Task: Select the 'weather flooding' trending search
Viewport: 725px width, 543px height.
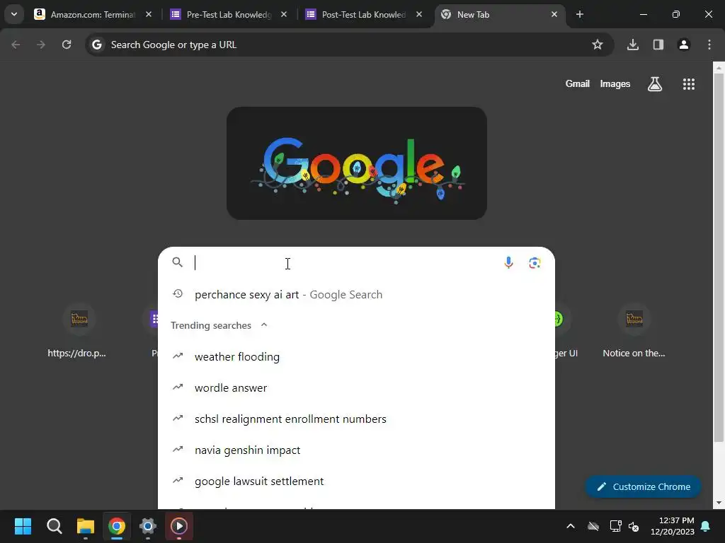Action: 356,356
